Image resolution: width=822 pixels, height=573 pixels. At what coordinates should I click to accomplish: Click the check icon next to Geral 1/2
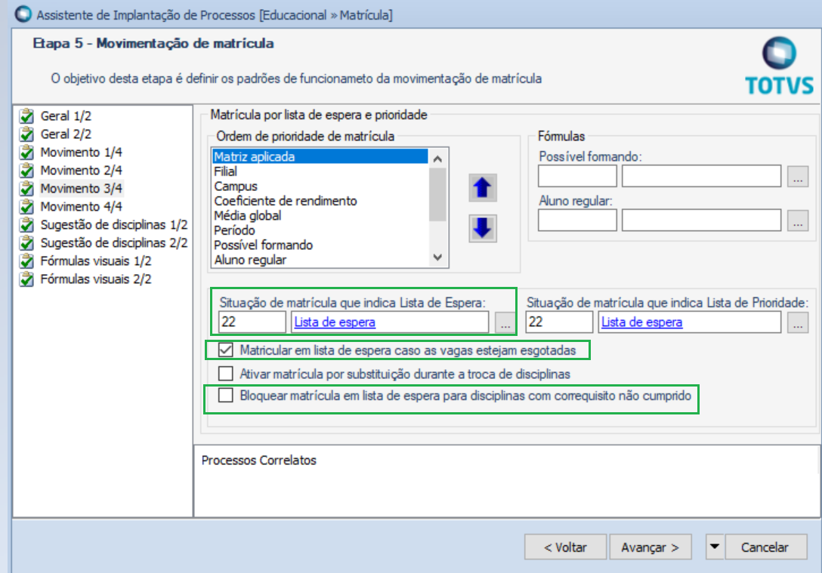point(26,116)
